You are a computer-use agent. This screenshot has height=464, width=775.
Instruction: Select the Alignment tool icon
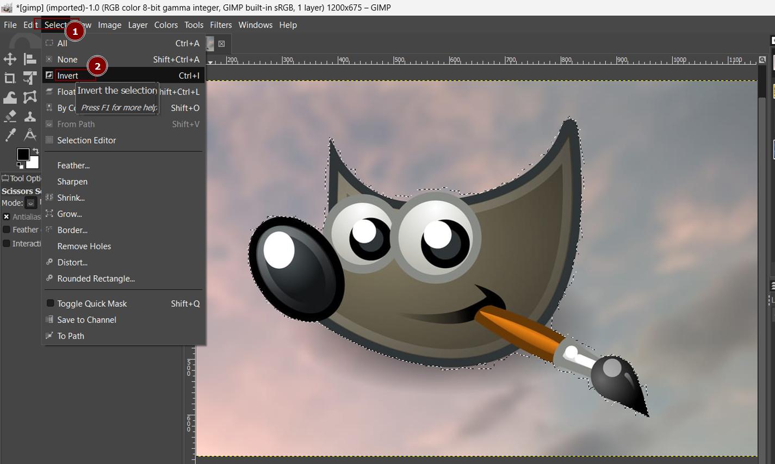tap(30, 59)
